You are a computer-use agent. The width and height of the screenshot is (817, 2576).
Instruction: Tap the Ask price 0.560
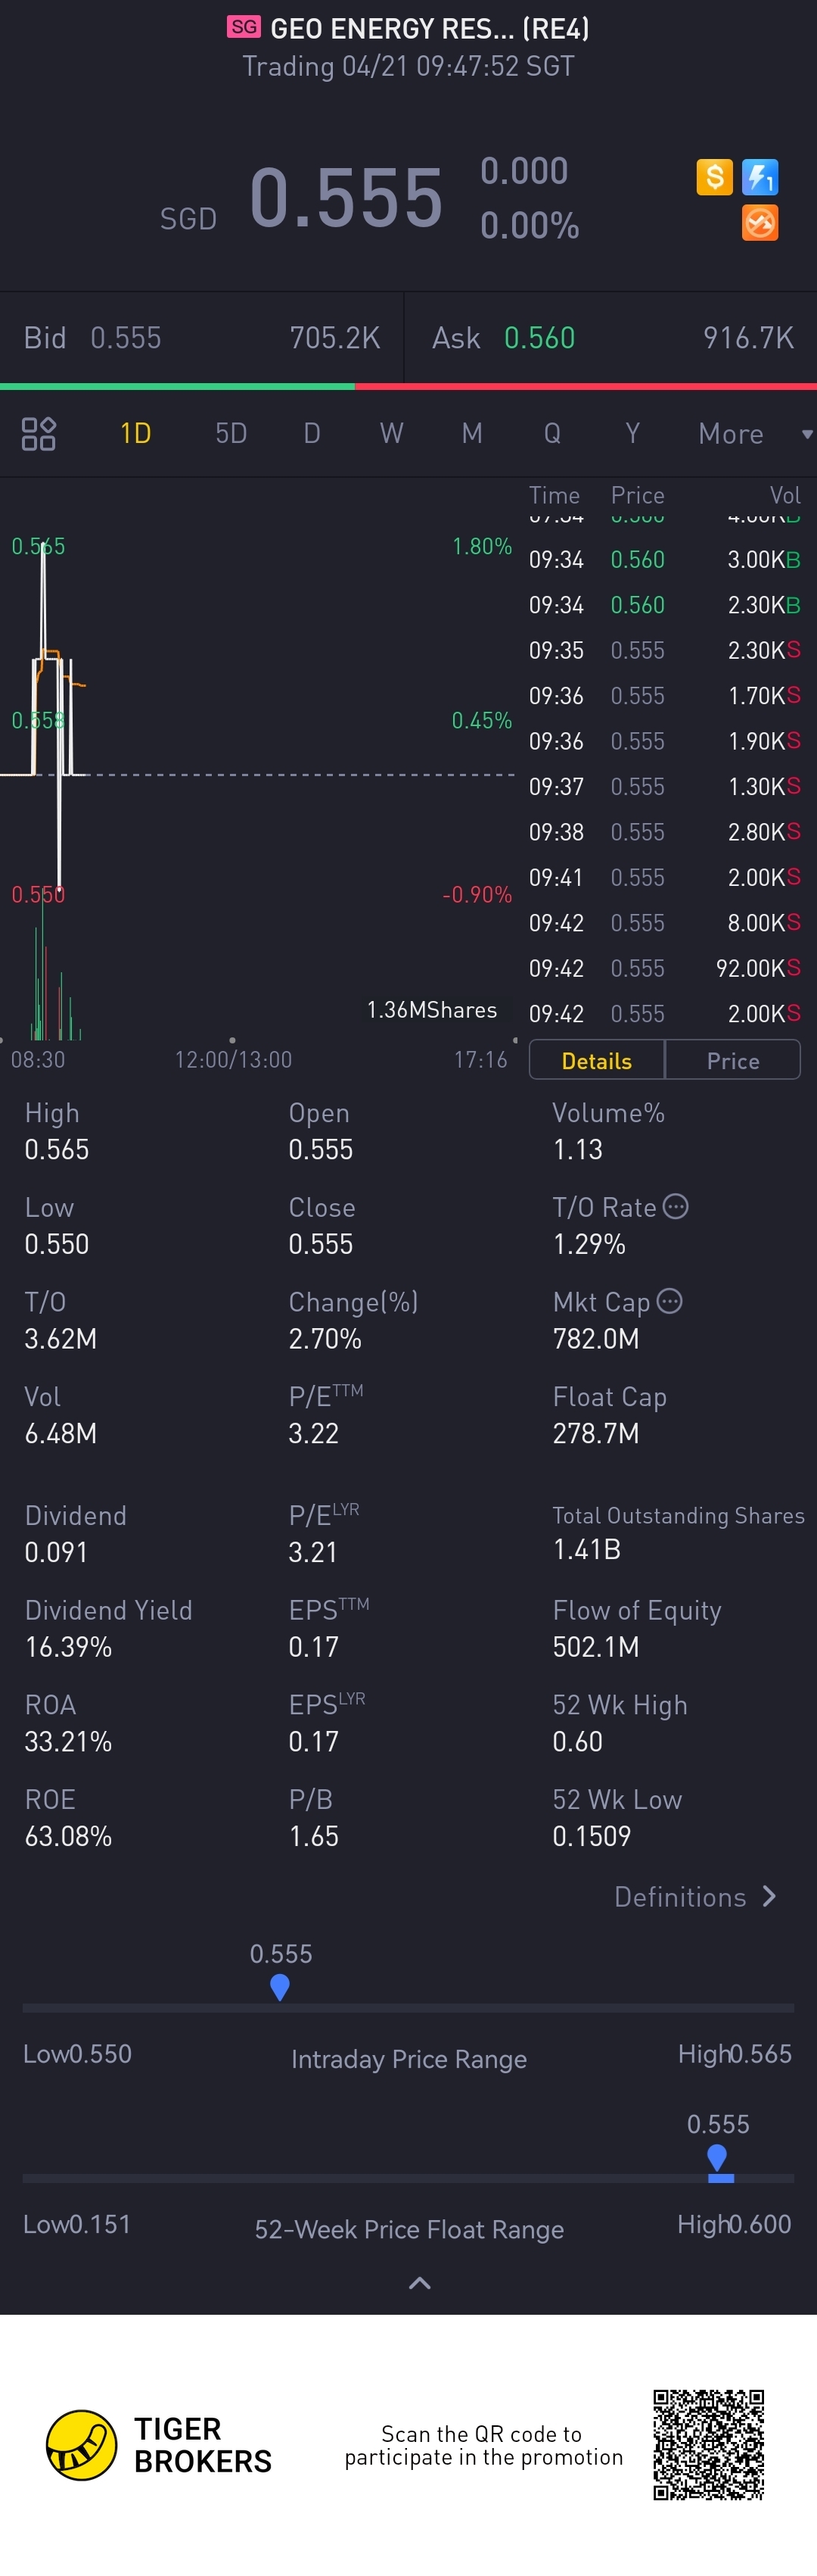point(539,338)
